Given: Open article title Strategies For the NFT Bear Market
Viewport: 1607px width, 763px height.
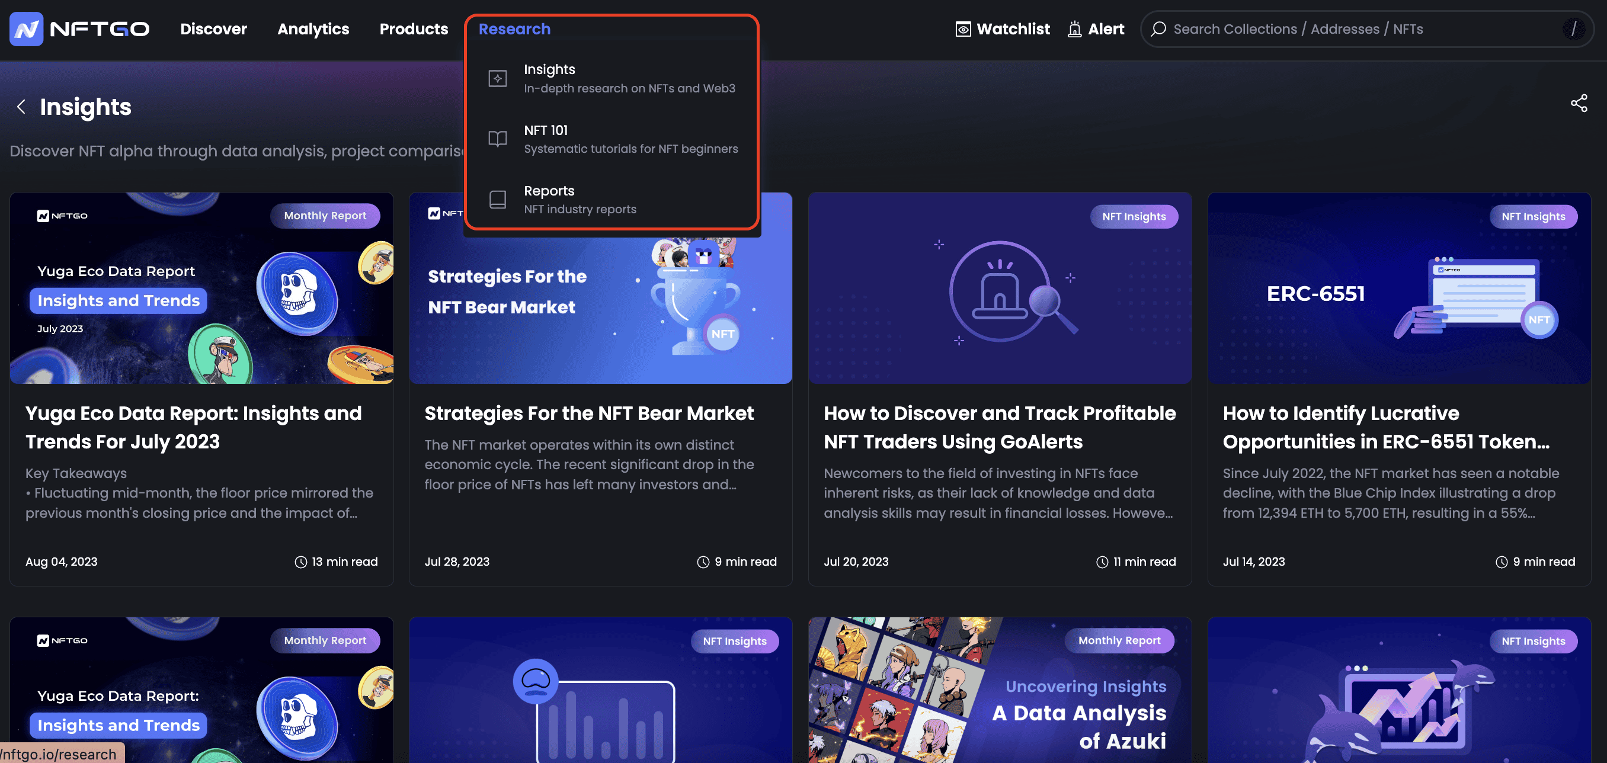Looking at the screenshot, I should (x=589, y=413).
